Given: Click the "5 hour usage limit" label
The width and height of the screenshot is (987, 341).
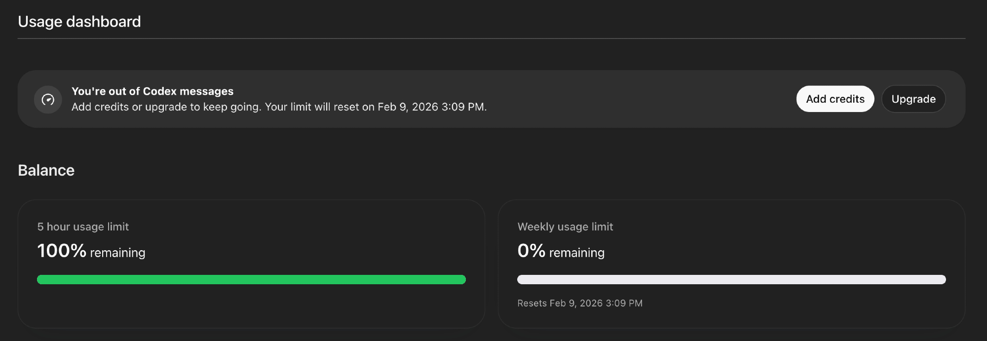Looking at the screenshot, I should pyautogui.click(x=83, y=227).
